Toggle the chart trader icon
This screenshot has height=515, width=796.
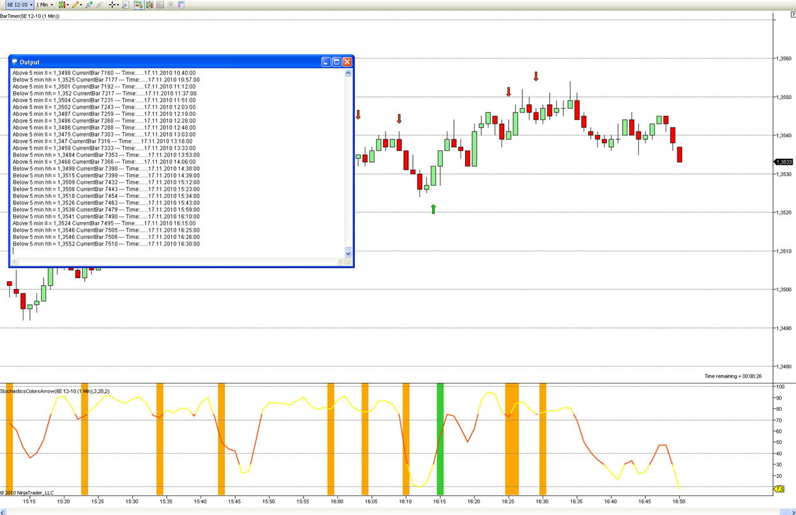(139, 5)
